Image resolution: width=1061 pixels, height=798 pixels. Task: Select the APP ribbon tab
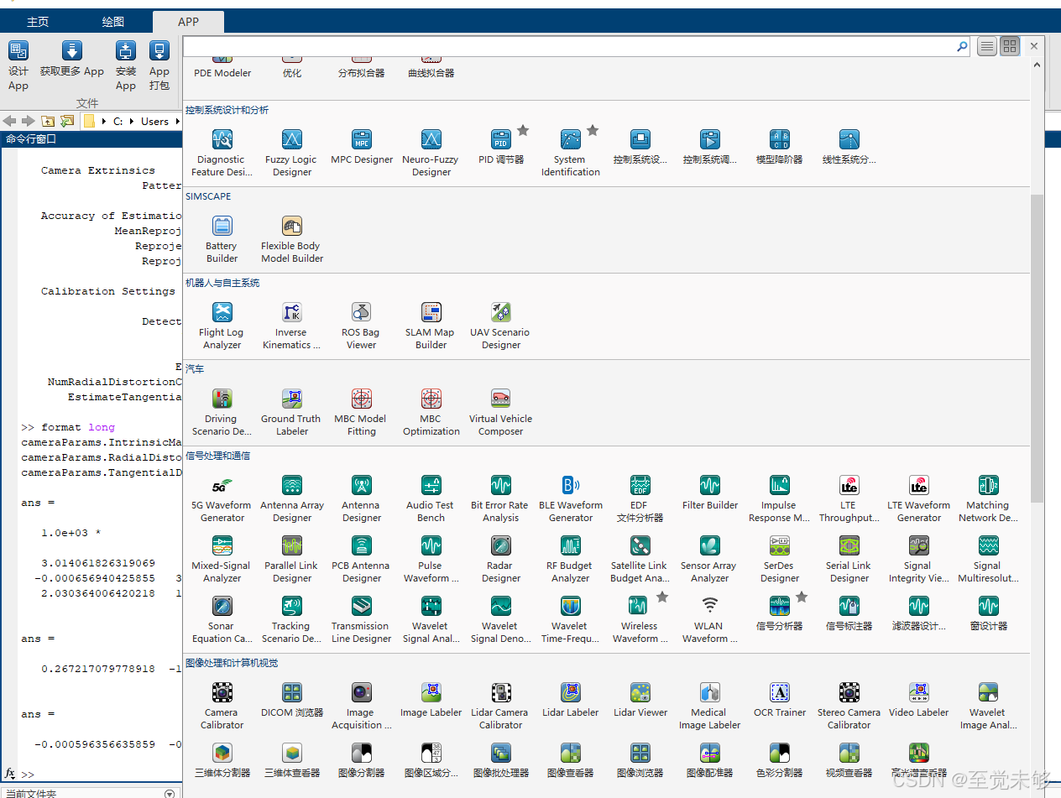[x=188, y=22]
